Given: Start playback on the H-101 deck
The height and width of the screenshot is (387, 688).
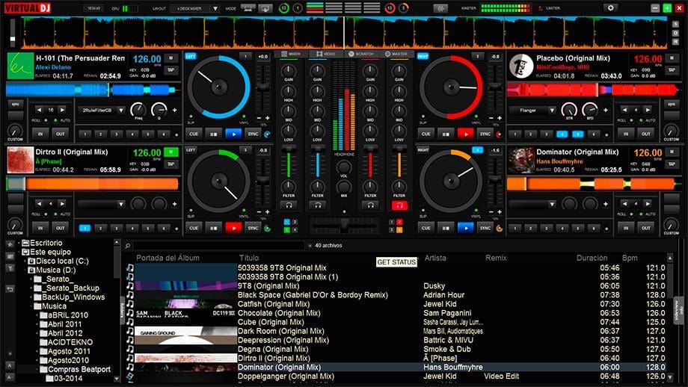Looking at the screenshot, I should pos(233,134).
